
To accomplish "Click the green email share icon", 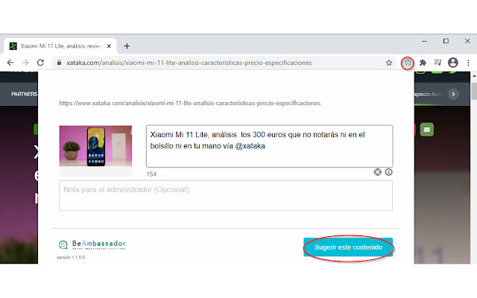I will 427,130.
